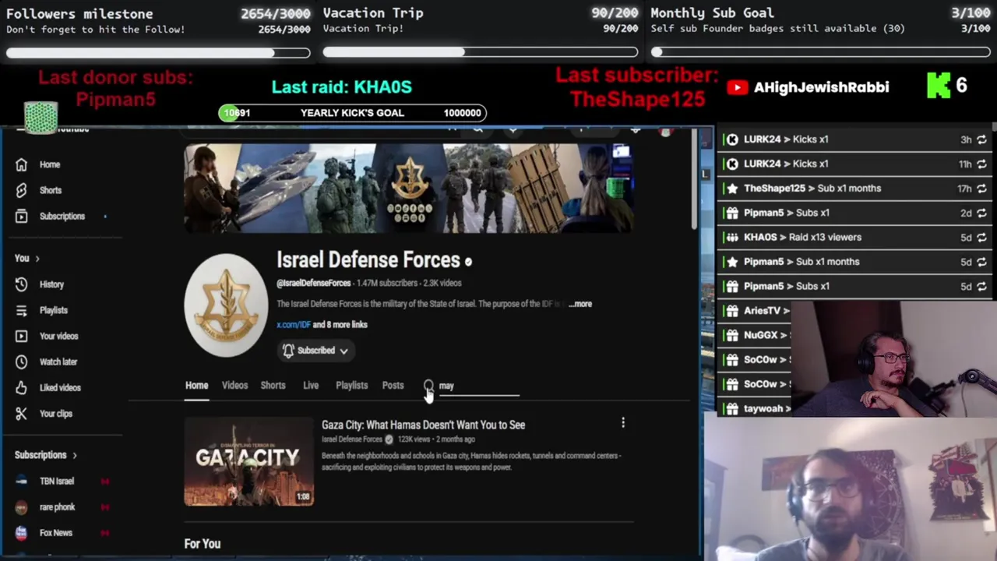Open Playlists from the sidebar
Screen dimensions: 997x561
tap(53, 310)
